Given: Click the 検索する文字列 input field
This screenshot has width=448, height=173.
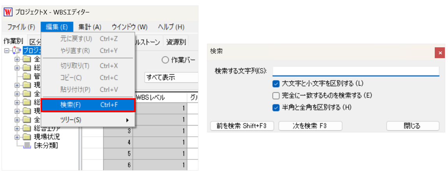Looking at the screenshot, I should (356, 71).
